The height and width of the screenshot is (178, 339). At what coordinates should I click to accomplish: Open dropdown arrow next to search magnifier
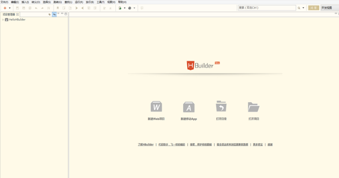303,8
